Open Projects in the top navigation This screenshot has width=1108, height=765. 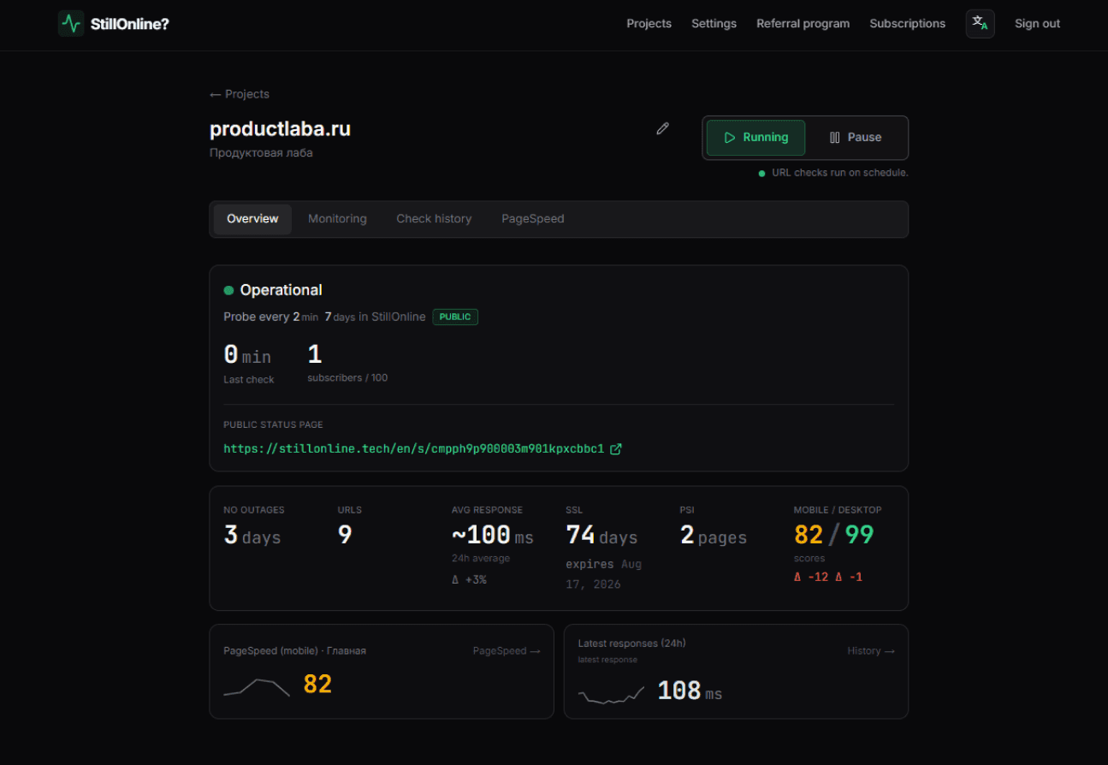tap(649, 24)
